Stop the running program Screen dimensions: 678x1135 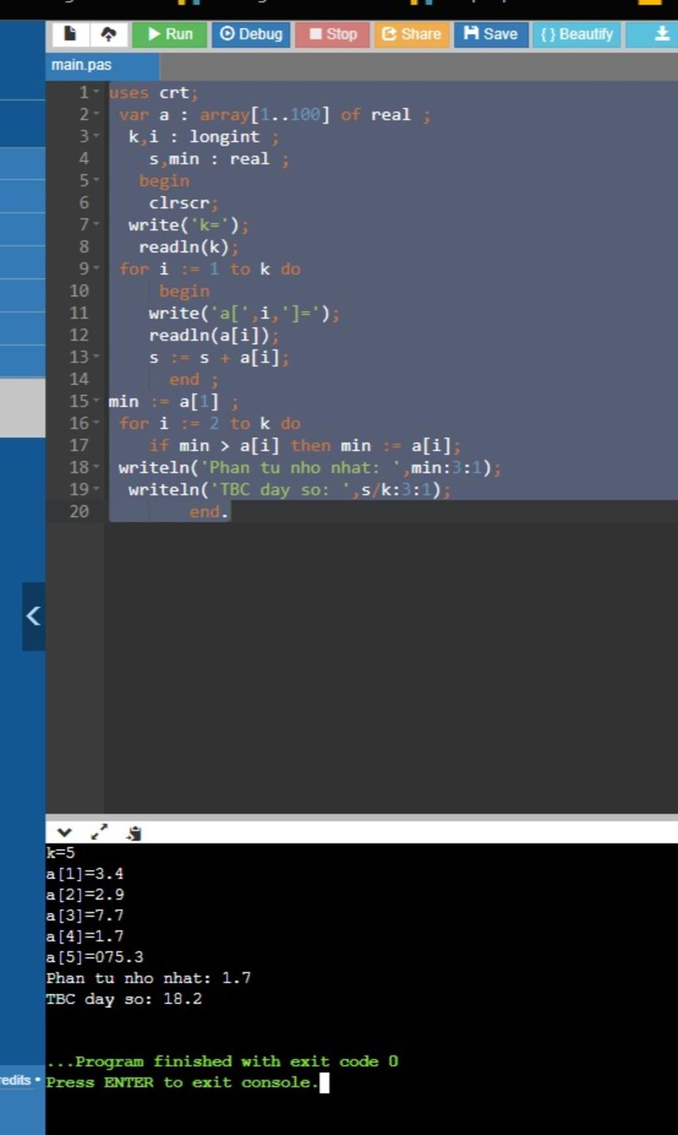[x=332, y=34]
